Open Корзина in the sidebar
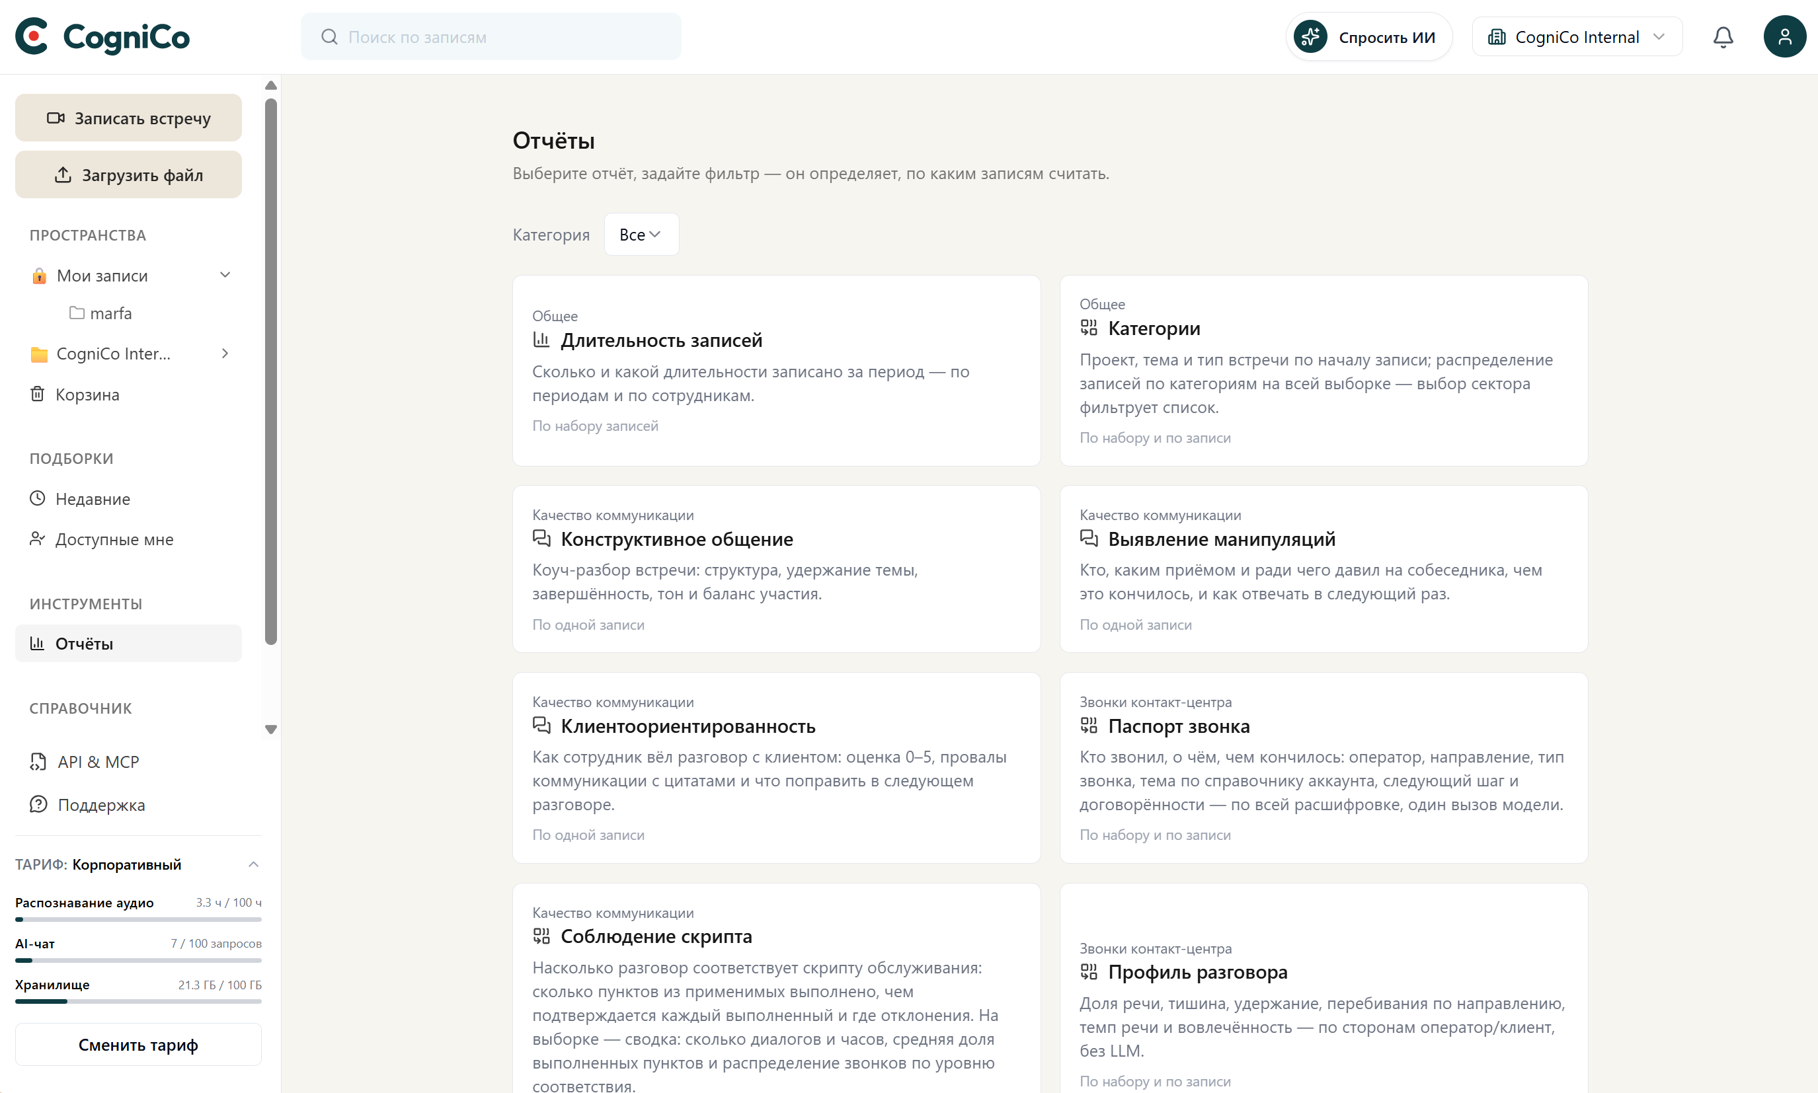 point(128,394)
